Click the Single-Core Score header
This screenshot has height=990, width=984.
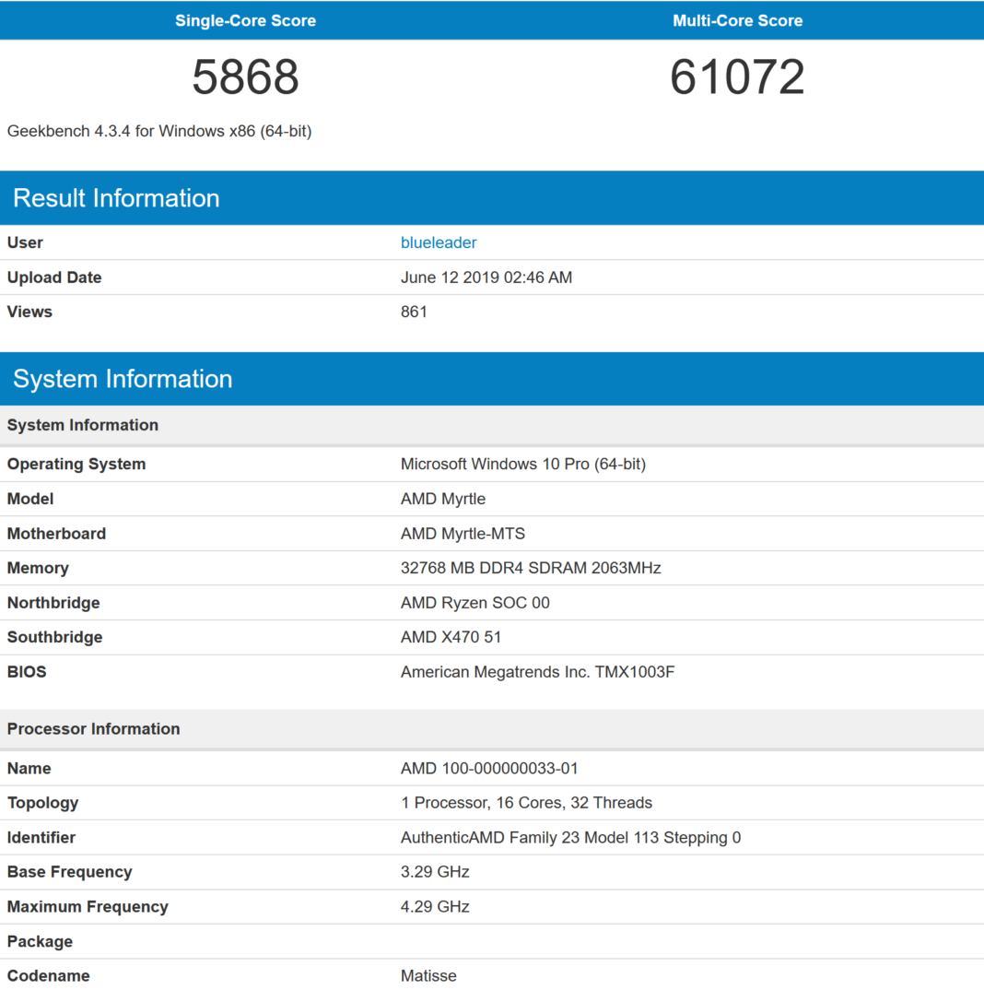245,20
